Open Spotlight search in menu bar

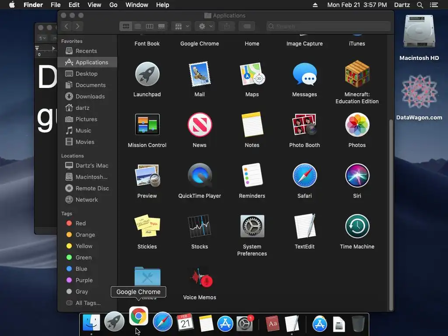pos(420,5)
